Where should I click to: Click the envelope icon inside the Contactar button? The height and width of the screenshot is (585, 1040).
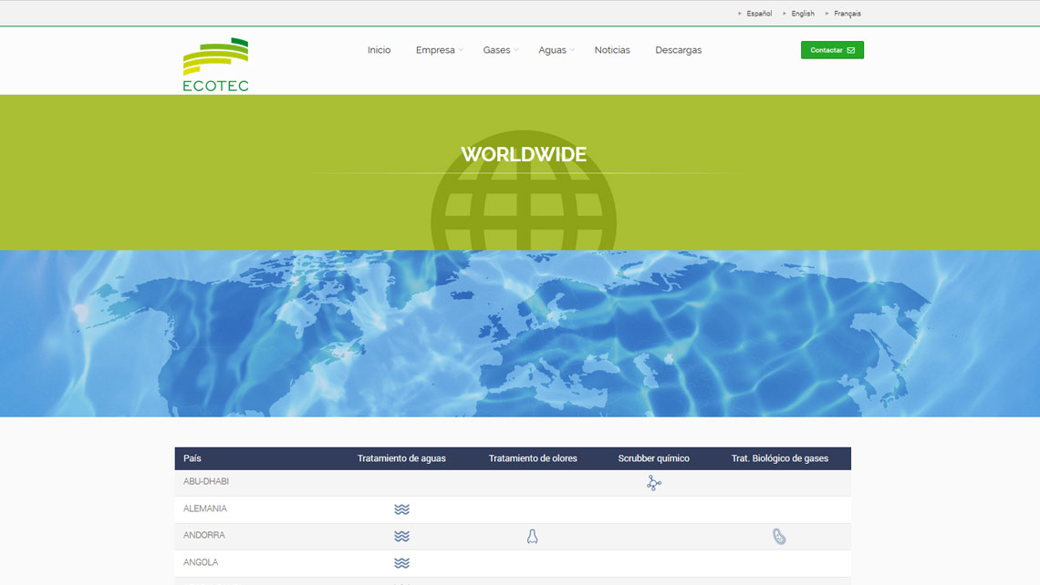pos(852,49)
